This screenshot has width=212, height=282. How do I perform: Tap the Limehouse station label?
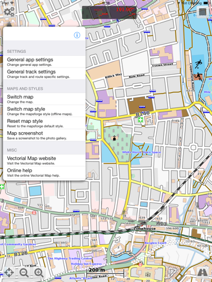pos(145,229)
